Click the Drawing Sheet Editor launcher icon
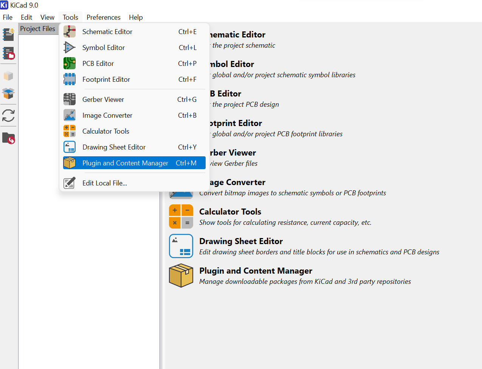This screenshot has height=369, width=482. pyautogui.click(x=181, y=246)
